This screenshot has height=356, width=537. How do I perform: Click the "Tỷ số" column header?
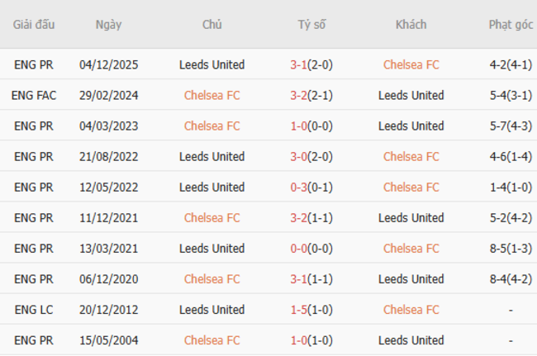coord(311,25)
